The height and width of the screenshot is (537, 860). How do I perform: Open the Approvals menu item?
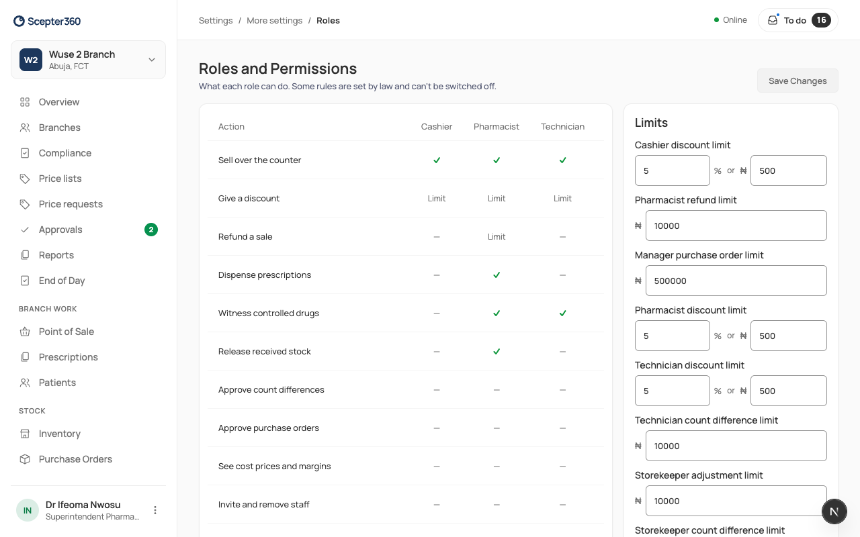(x=88, y=230)
